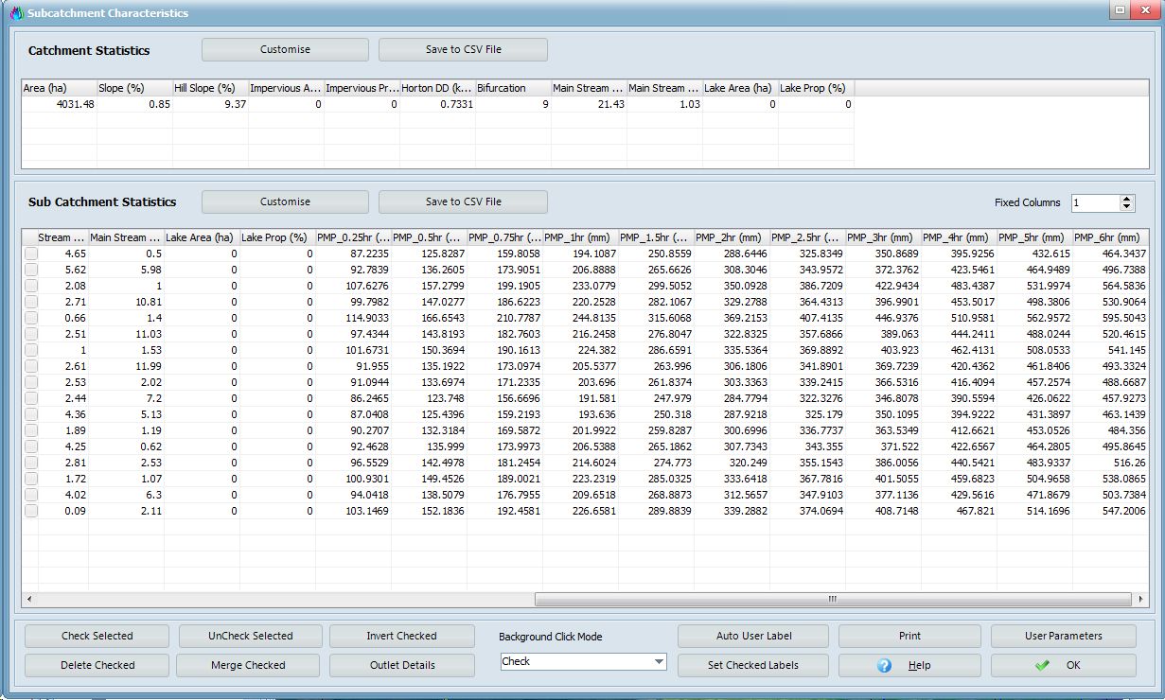Click the Help question mark icon
The image size is (1165, 700).
pyautogui.click(x=884, y=665)
